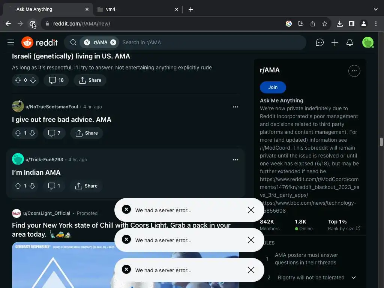Open u/Trick-Fun5793 profile

pyautogui.click(x=44, y=160)
